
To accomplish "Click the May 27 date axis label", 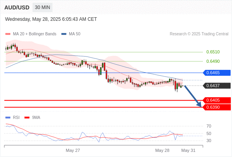I will [x=73, y=150].
